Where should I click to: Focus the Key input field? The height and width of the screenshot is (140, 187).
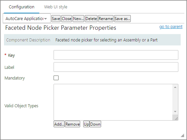point(116,55)
